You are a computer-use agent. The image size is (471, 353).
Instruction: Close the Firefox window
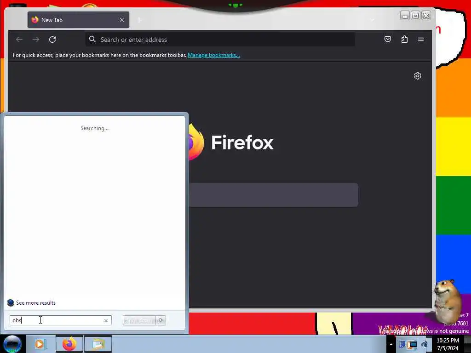tap(426, 15)
